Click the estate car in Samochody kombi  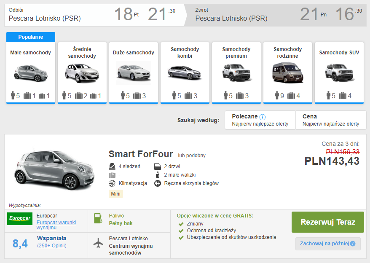click(x=185, y=73)
